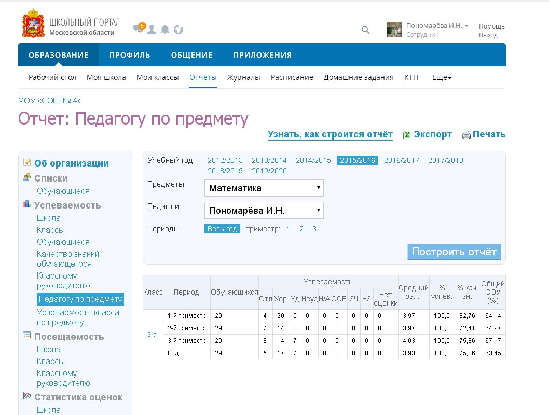Click the 63,45 Общий СОУ cell
Viewport: 549px width, 415px height.
coord(493,353)
